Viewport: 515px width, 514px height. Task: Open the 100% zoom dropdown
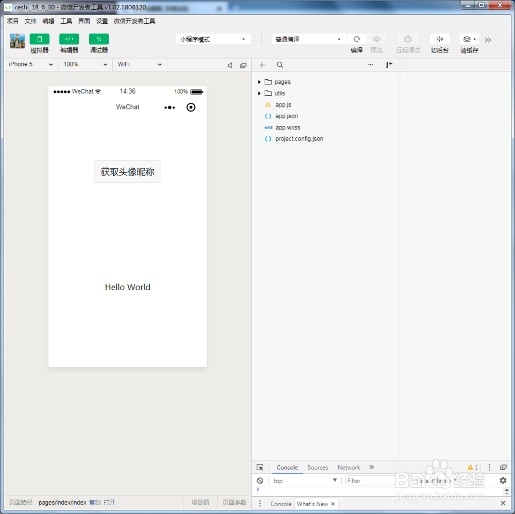click(85, 64)
